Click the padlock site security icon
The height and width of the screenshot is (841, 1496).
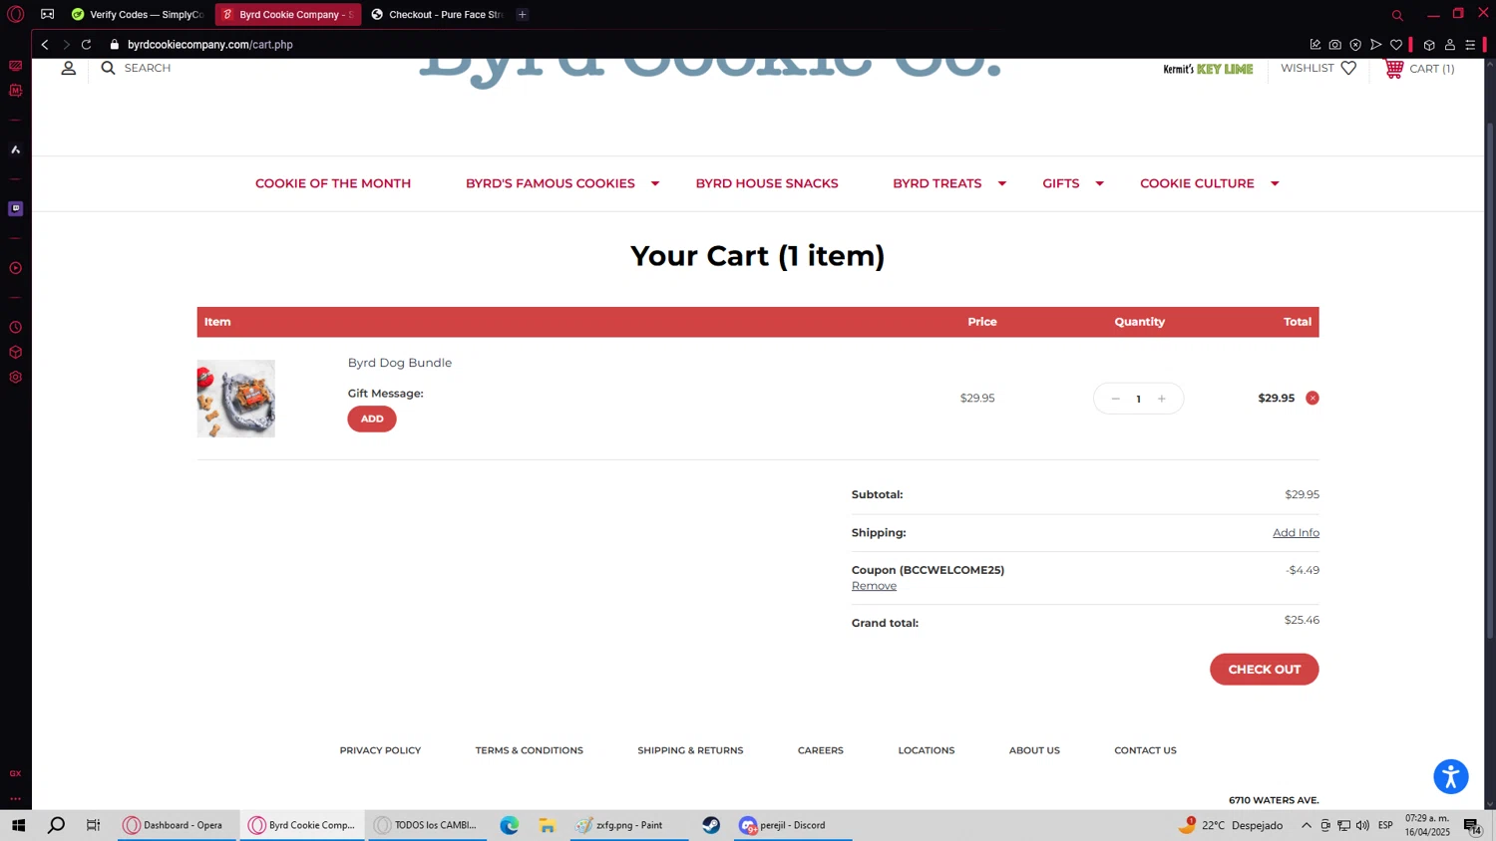pyautogui.click(x=115, y=45)
